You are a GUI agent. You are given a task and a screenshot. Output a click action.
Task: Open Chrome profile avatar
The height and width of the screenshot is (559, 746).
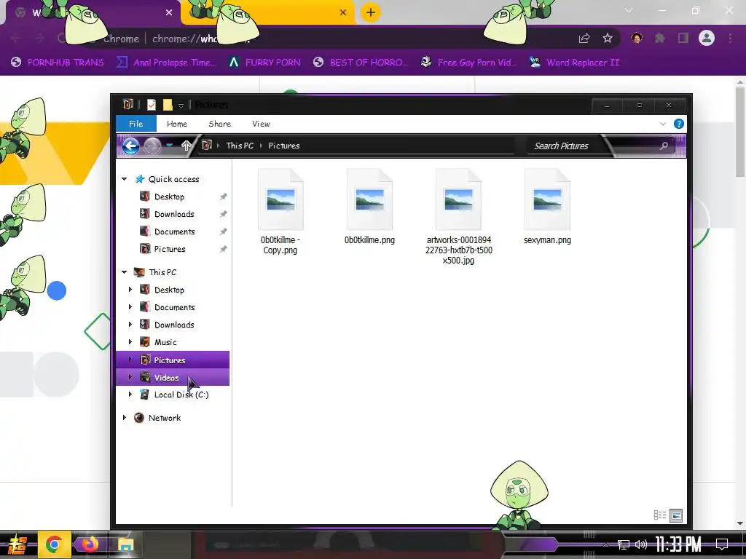click(x=707, y=38)
